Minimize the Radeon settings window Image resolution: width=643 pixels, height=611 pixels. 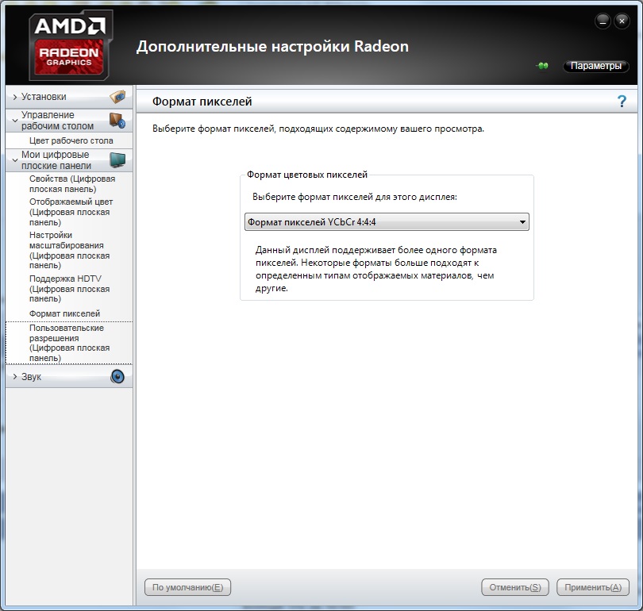[603, 21]
